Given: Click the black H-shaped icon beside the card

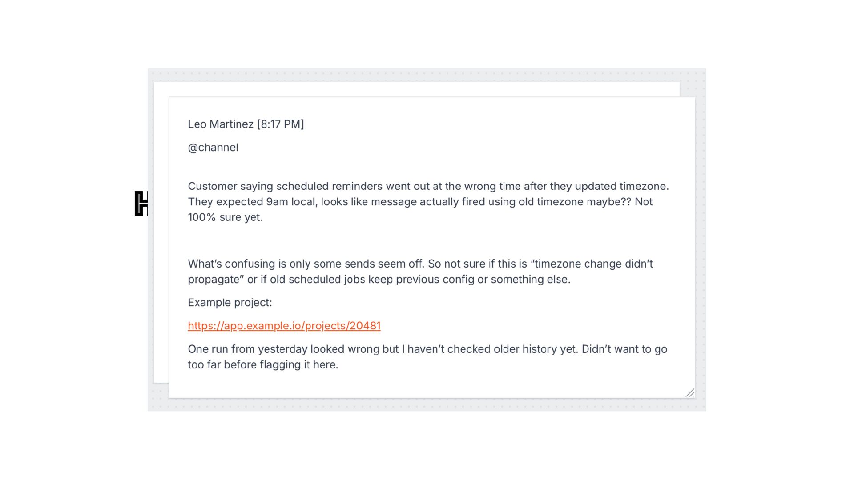Looking at the screenshot, I should click(141, 204).
